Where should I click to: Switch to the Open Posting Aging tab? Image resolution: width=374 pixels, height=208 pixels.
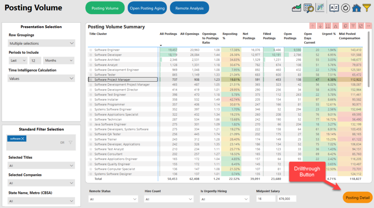pos(147,8)
